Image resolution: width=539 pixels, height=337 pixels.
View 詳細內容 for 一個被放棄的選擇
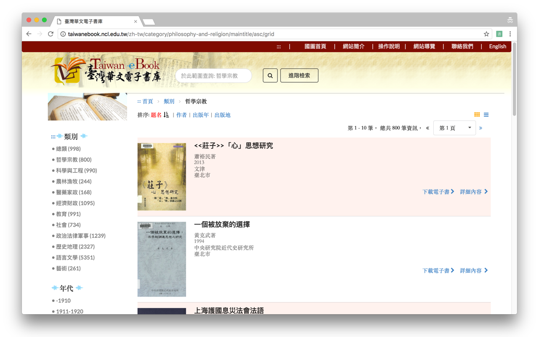(474, 270)
